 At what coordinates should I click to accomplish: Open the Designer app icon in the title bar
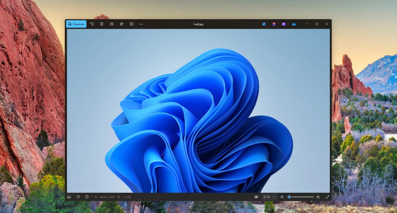[274, 24]
